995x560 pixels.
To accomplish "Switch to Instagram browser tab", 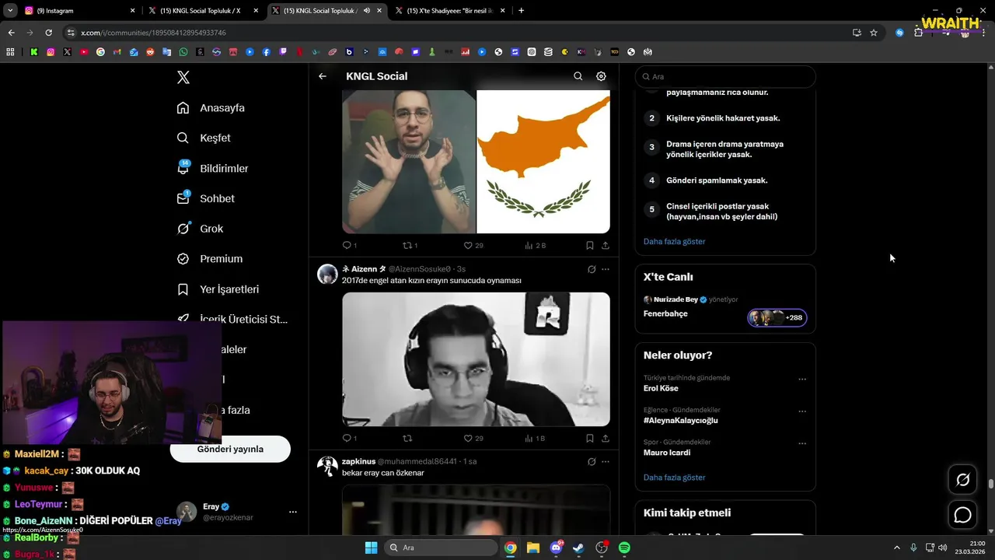I will click(79, 11).
